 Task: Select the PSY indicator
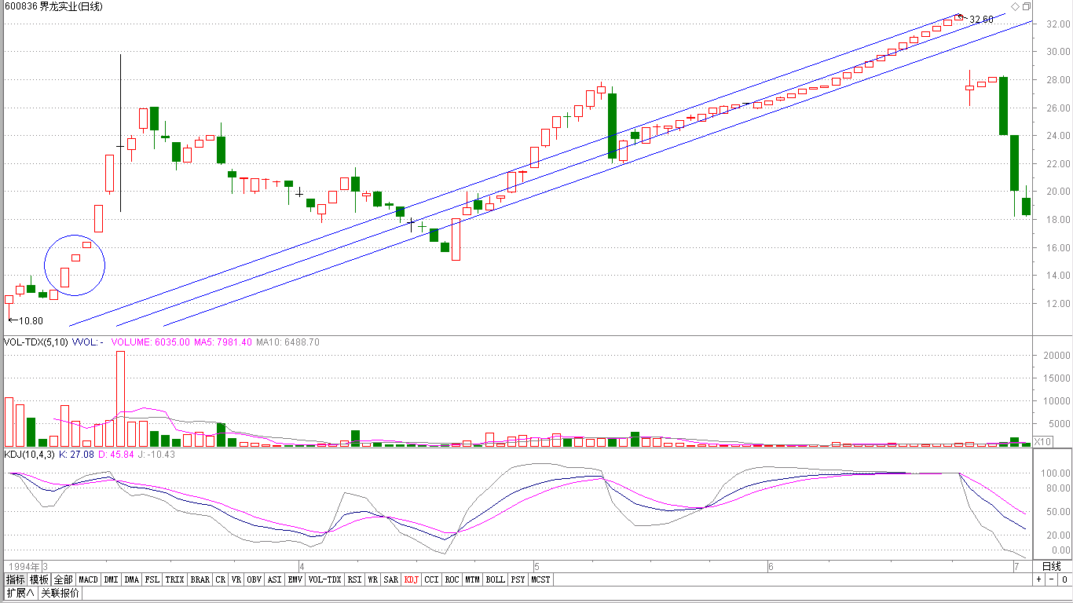tap(518, 579)
